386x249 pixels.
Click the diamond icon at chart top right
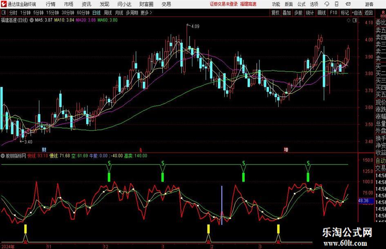point(348,20)
